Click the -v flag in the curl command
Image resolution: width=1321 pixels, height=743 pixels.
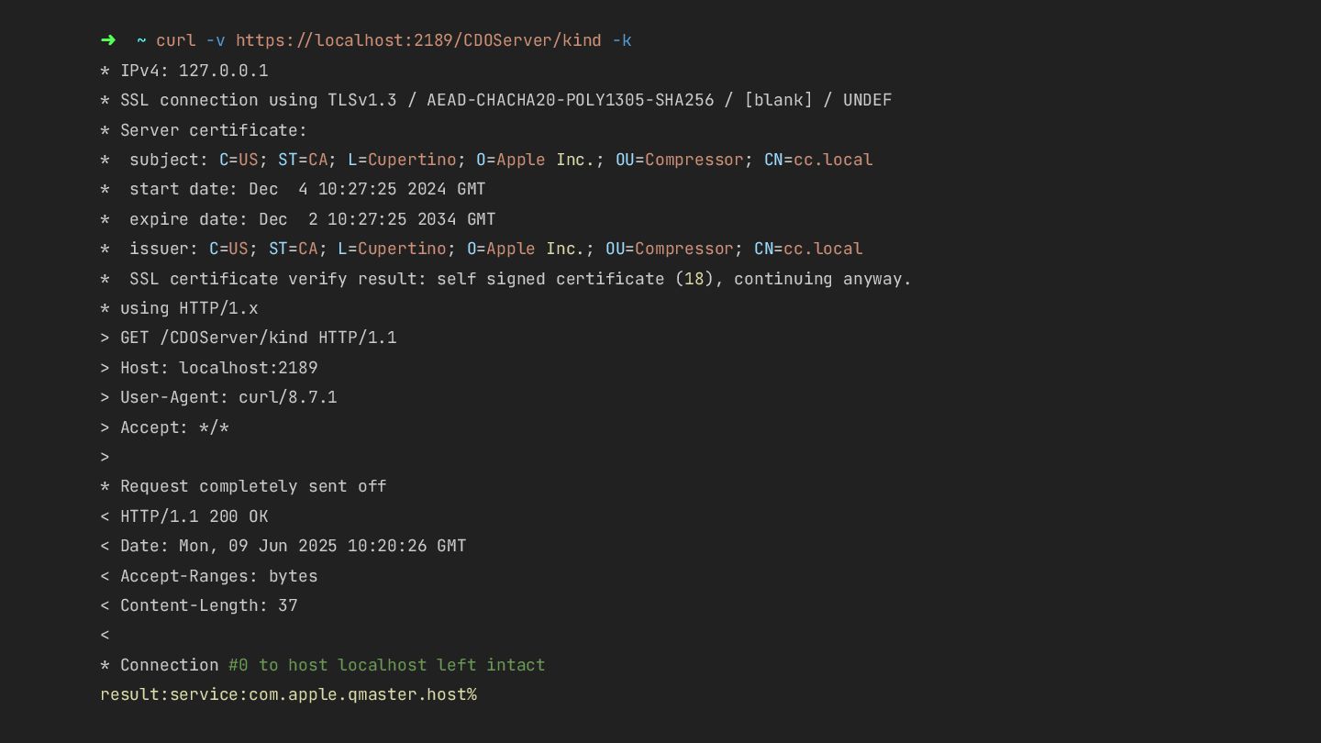[x=216, y=40]
